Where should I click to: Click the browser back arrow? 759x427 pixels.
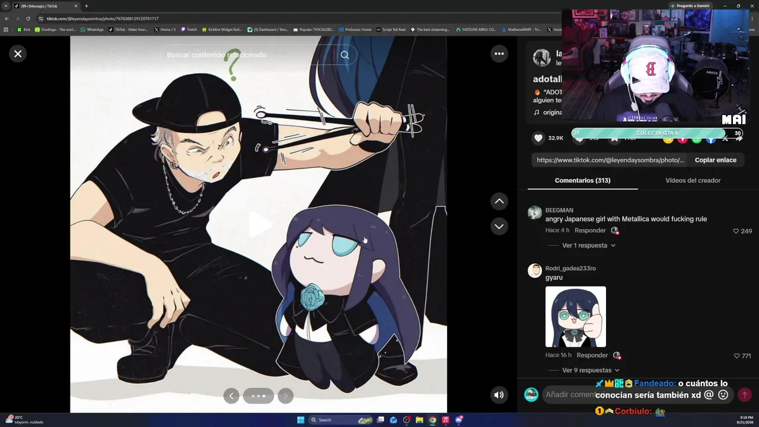(x=7, y=18)
